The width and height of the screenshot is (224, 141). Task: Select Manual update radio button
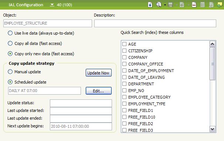[x=10, y=72]
